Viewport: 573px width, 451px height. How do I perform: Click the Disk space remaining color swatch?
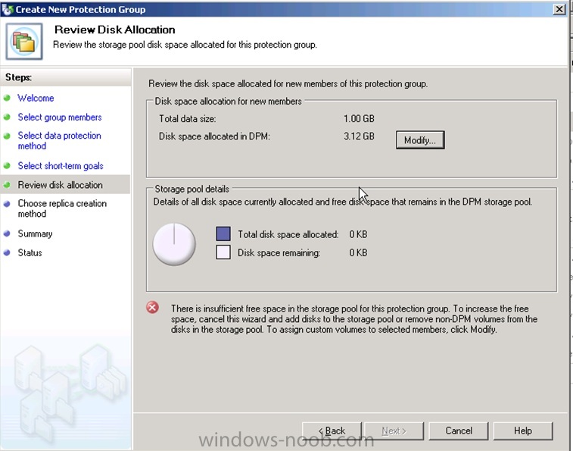pos(223,252)
